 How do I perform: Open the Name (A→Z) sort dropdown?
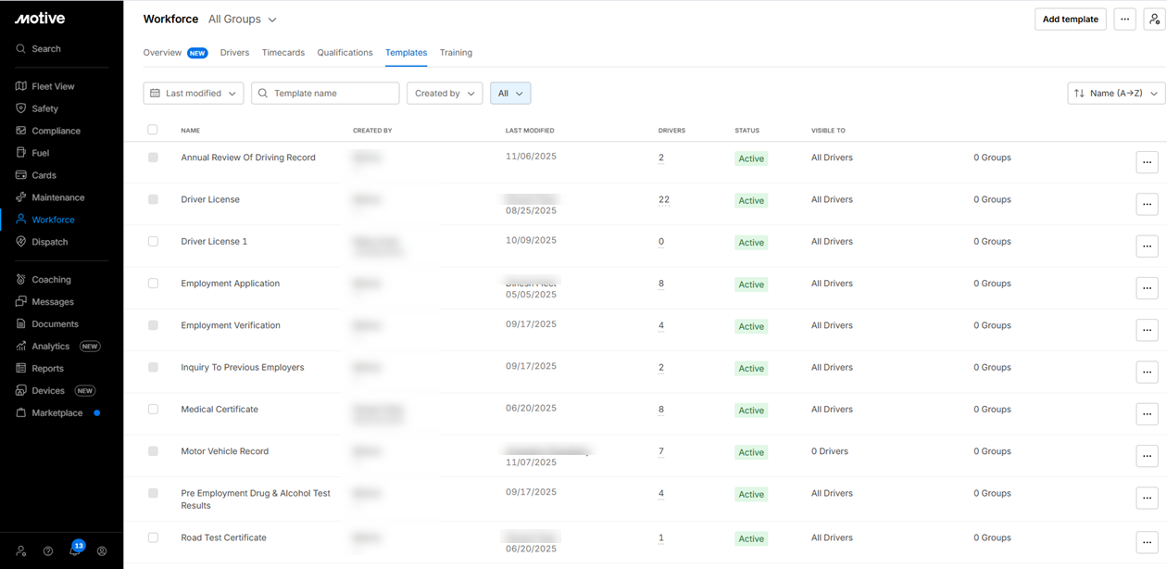1115,94
